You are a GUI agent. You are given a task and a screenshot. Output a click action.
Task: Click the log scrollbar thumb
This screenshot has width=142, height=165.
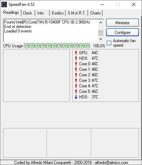[x=101, y=33]
